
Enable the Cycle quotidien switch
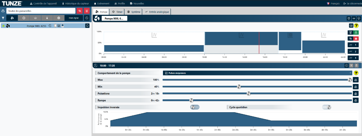[x=327, y=107]
